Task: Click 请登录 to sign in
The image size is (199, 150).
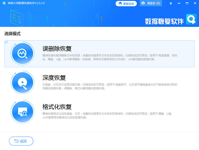Action: coord(151,3)
